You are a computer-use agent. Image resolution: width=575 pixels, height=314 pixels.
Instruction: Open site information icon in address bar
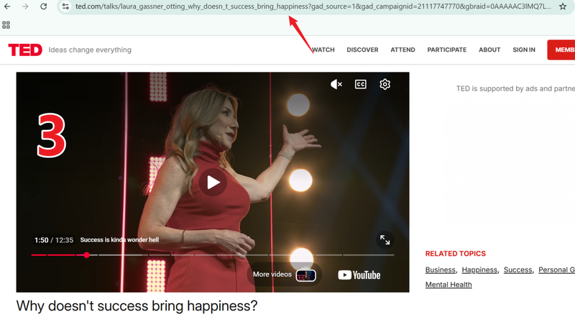tap(65, 6)
